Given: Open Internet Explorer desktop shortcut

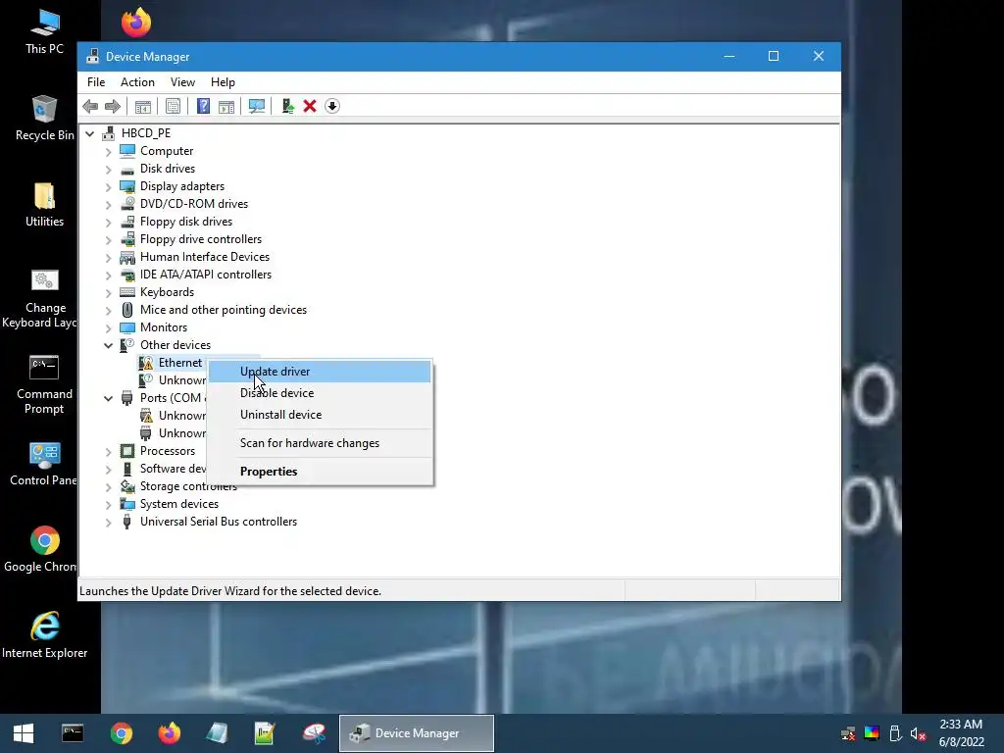Looking at the screenshot, I should click(x=44, y=635).
